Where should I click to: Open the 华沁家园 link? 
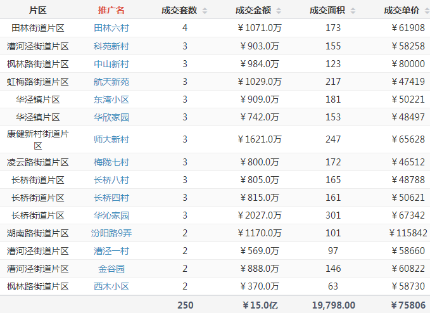(111, 215)
